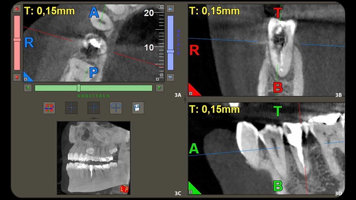
Task: Click small square arrow in red corner triangle
Action: 191,94
